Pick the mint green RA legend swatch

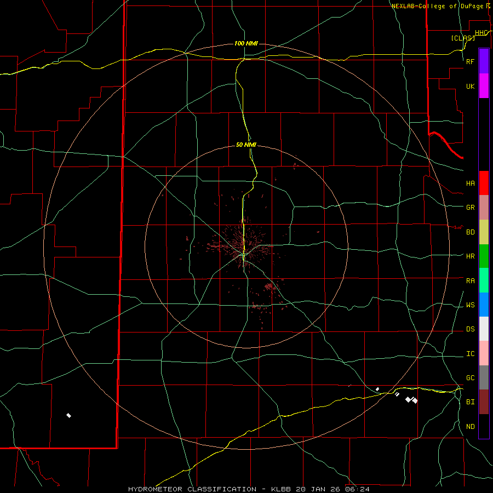click(484, 280)
